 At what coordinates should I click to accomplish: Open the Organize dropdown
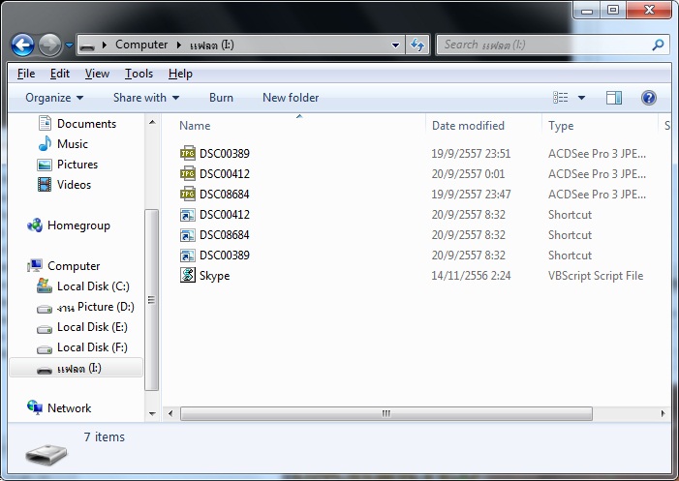tap(54, 98)
